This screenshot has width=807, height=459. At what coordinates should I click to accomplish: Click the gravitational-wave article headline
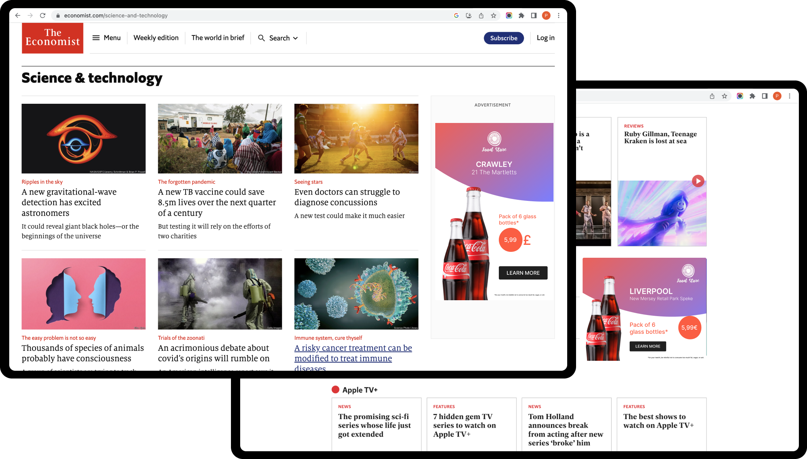69,202
